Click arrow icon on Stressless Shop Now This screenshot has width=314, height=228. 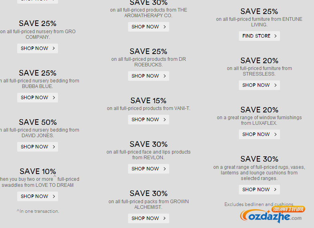point(275,85)
